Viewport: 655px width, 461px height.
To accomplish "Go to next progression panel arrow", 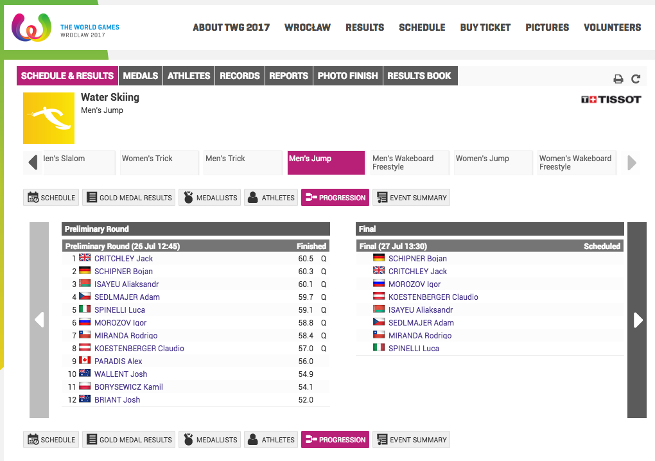I will pyautogui.click(x=637, y=320).
